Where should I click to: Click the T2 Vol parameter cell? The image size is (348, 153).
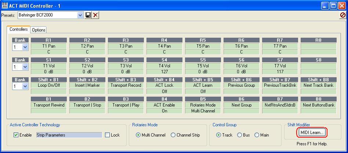87,66
